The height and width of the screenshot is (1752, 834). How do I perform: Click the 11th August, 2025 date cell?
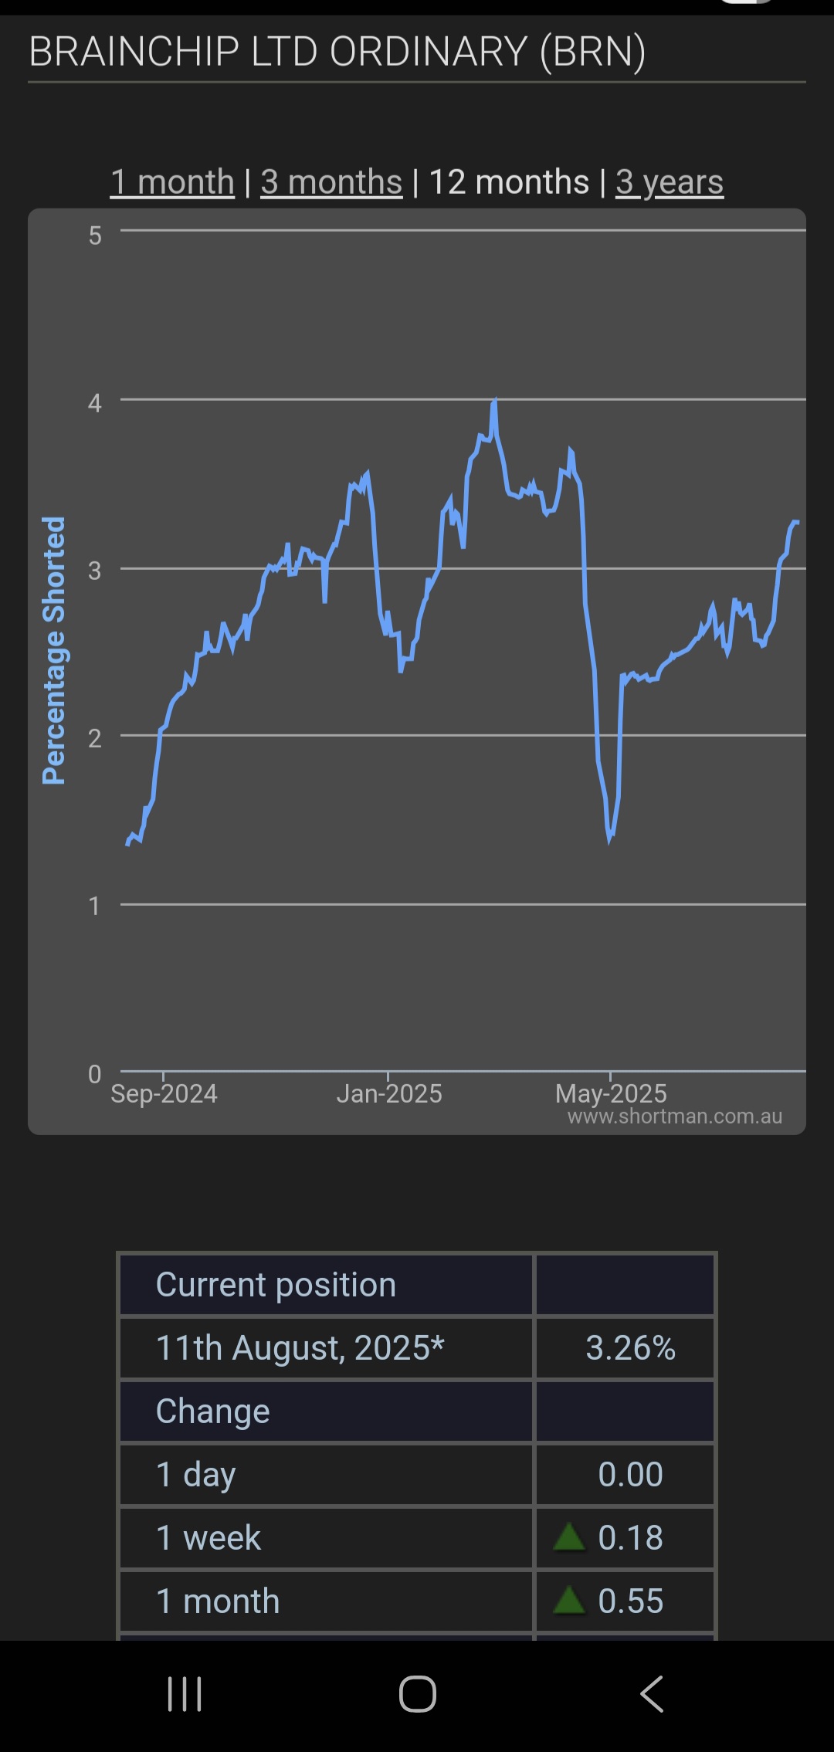[x=300, y=1348]
